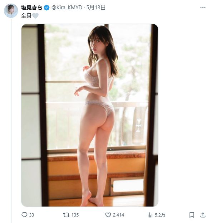This screenshot has height=223, width=211.
Task: Click the 2,414 likes count
Action: [x=118, y=215]
